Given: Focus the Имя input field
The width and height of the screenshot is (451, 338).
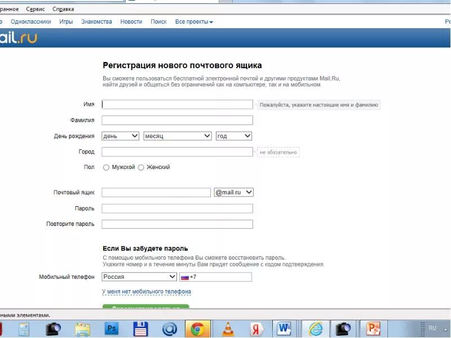Looking at the screenshot, I should [177, 104].
